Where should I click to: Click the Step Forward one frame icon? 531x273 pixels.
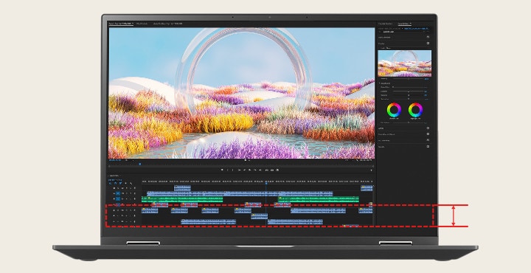pyautogui.click(x=255, y=170)
